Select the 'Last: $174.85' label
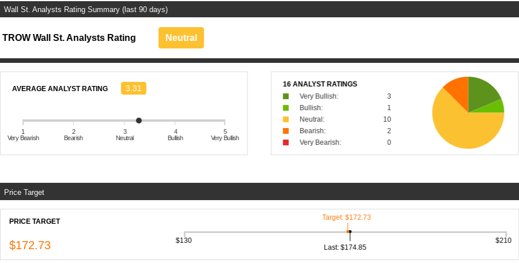Screen dimensions: 519x263 [x=345, y=247]
